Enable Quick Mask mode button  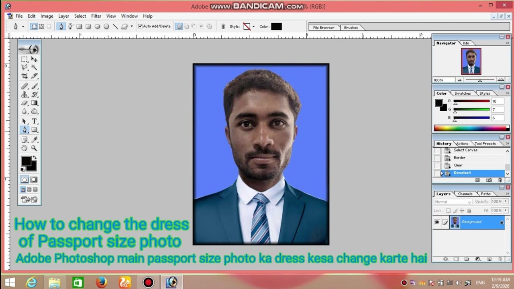coord(34,180)
